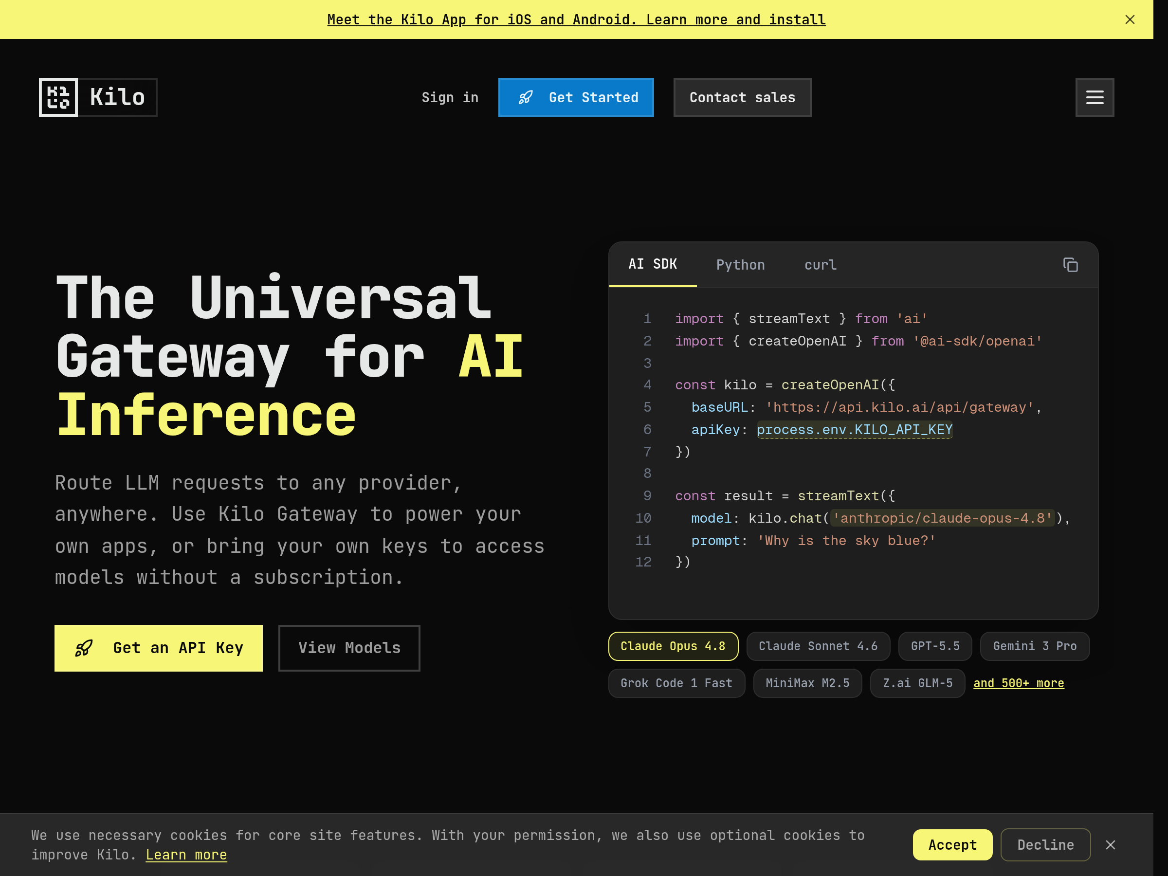Switch to the curl tab
The height and width of the screenshot is (876, 1168).
820,265
